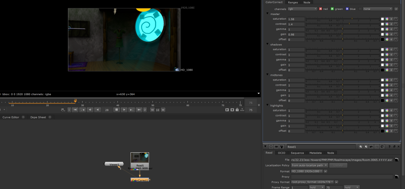Open animation menu for highlights offset
Screen dimensions: 405x189
(x=396, y=131)
